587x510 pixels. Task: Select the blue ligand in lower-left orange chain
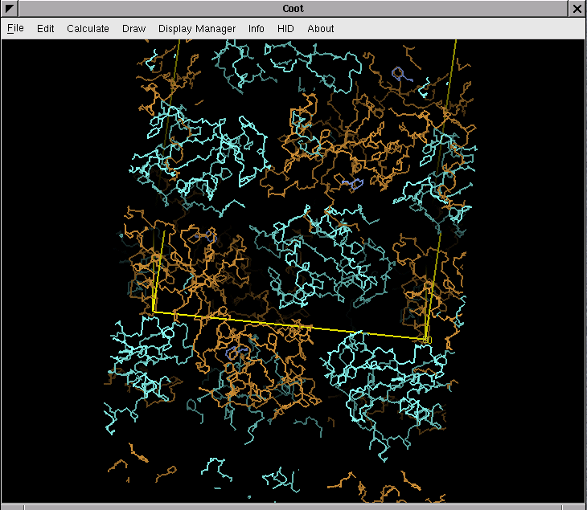tap(237, 353)
